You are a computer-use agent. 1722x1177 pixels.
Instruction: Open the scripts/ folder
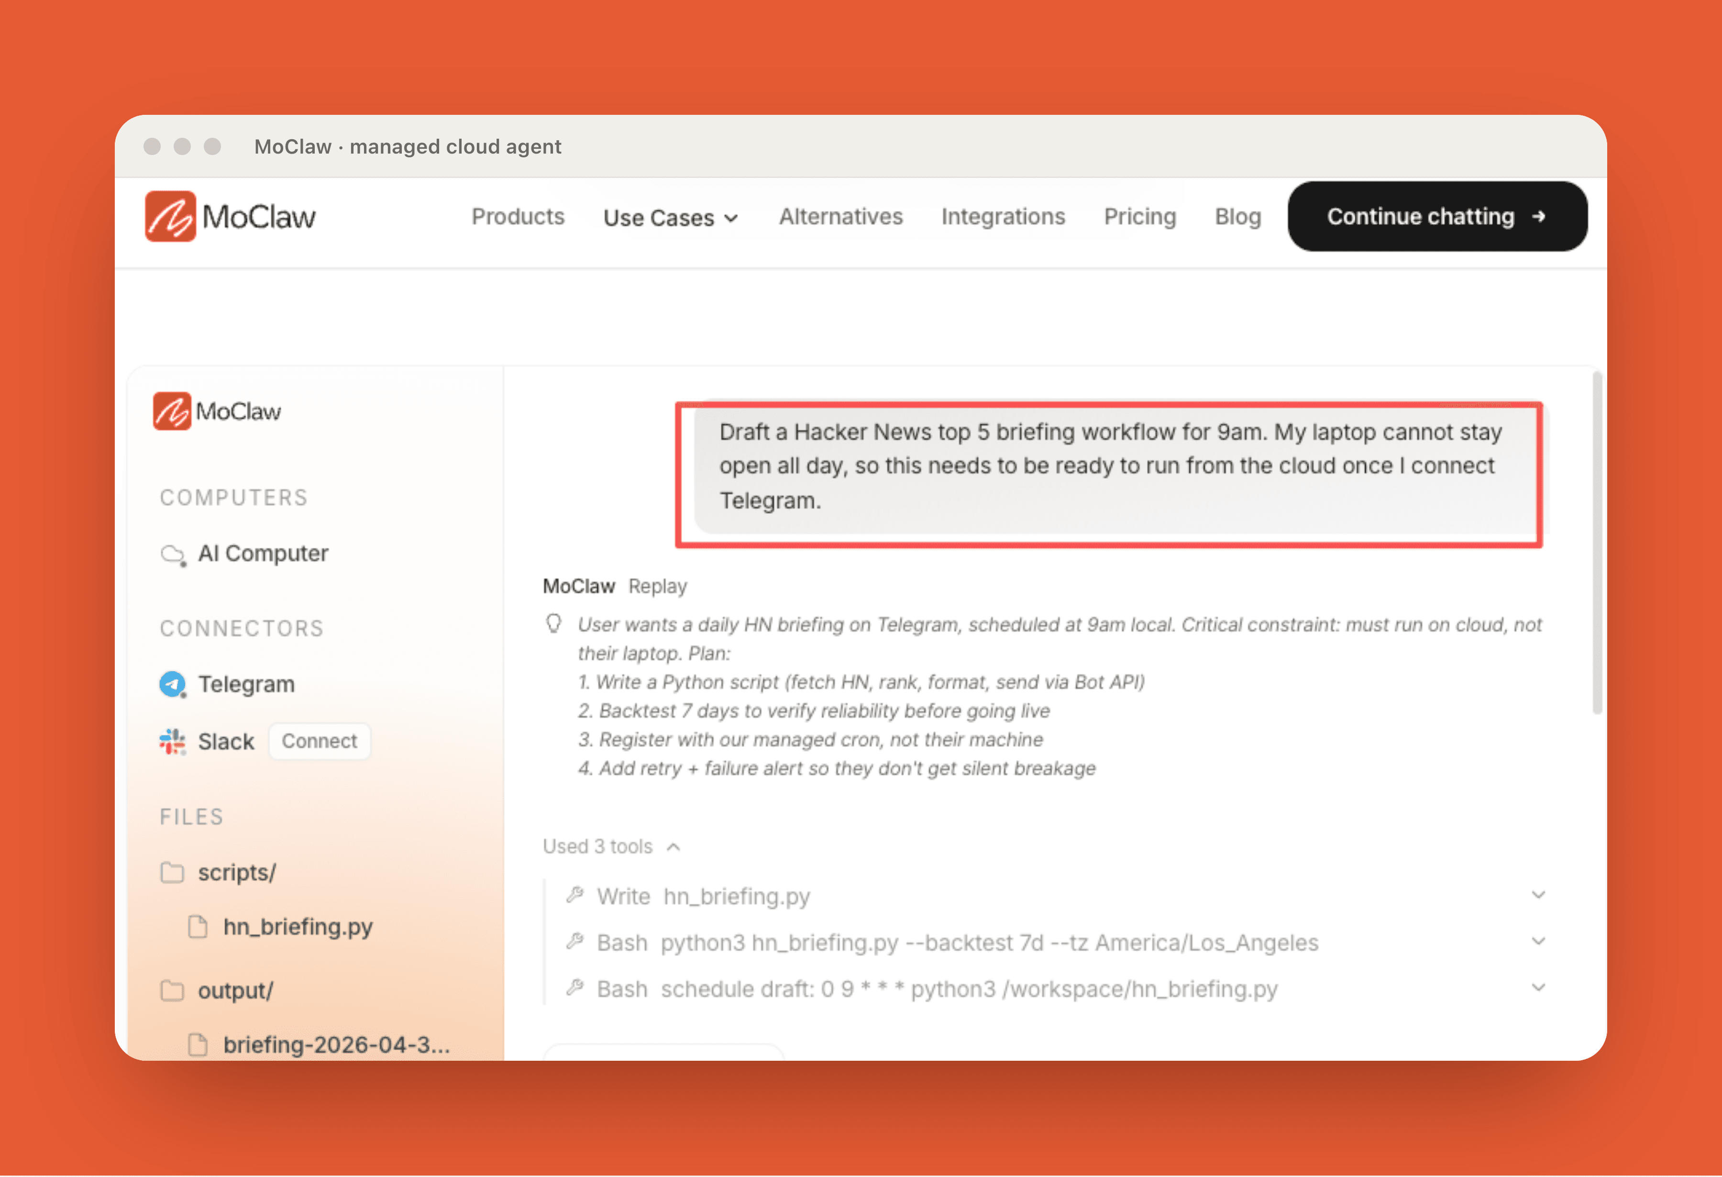point(236,872)
